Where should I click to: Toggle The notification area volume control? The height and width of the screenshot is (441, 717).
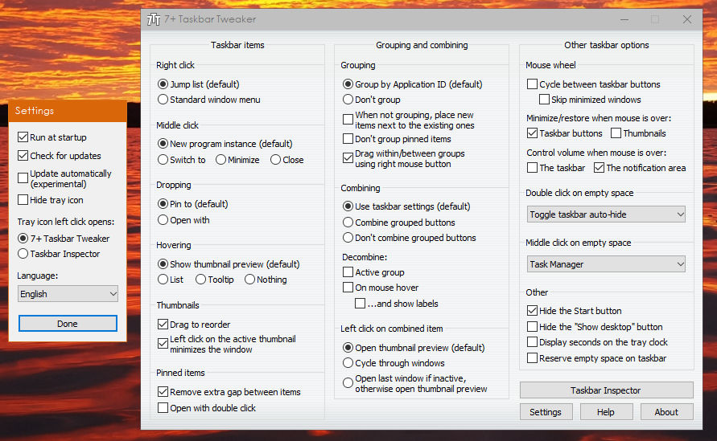pyautogui.click(x=641, y=168)
